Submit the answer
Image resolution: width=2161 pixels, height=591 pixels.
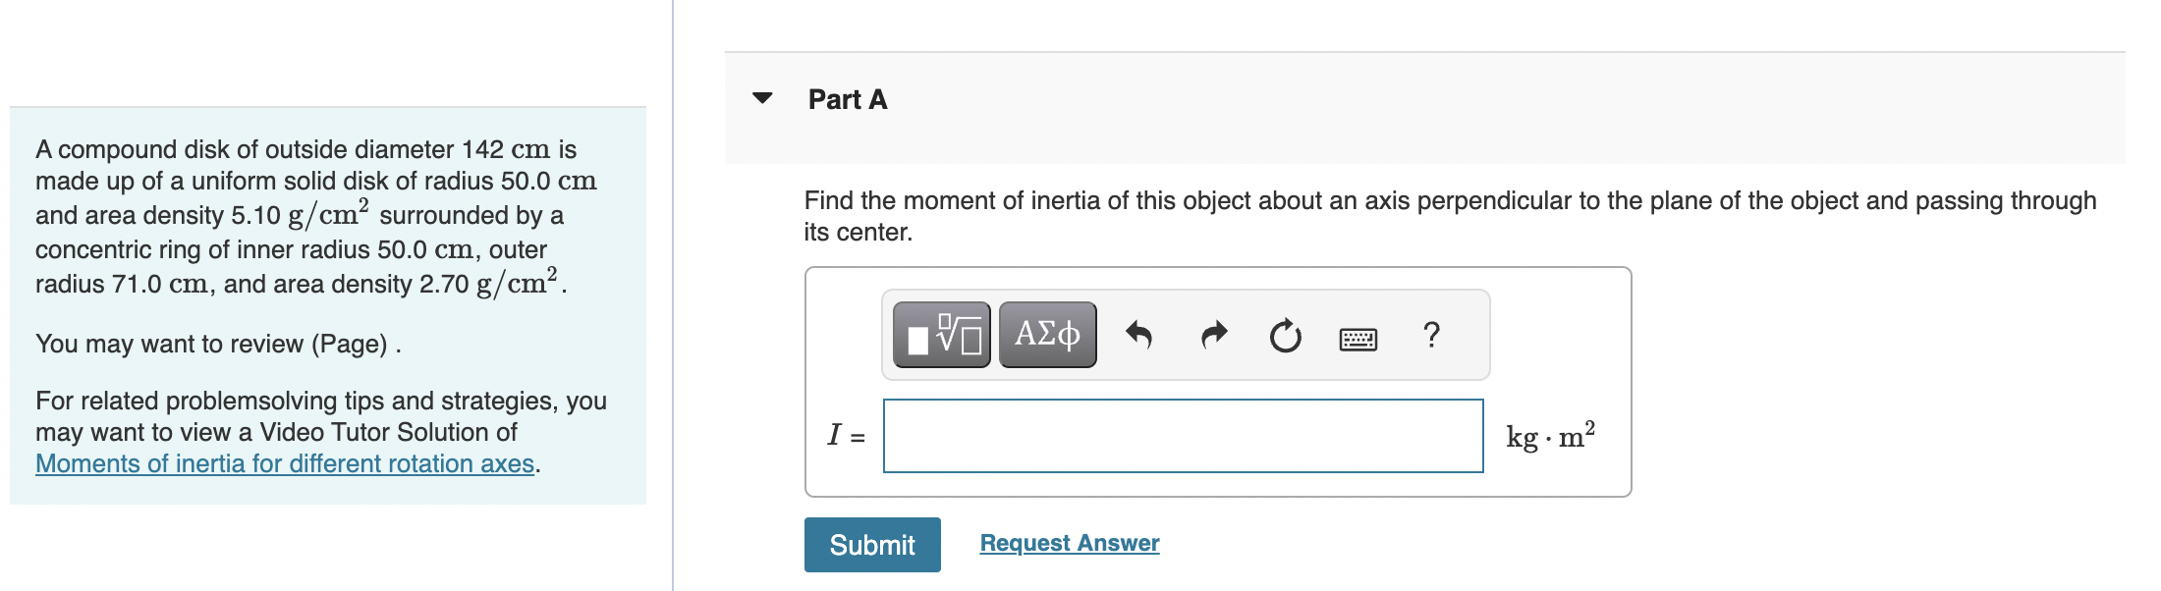(x=872, y=545)
